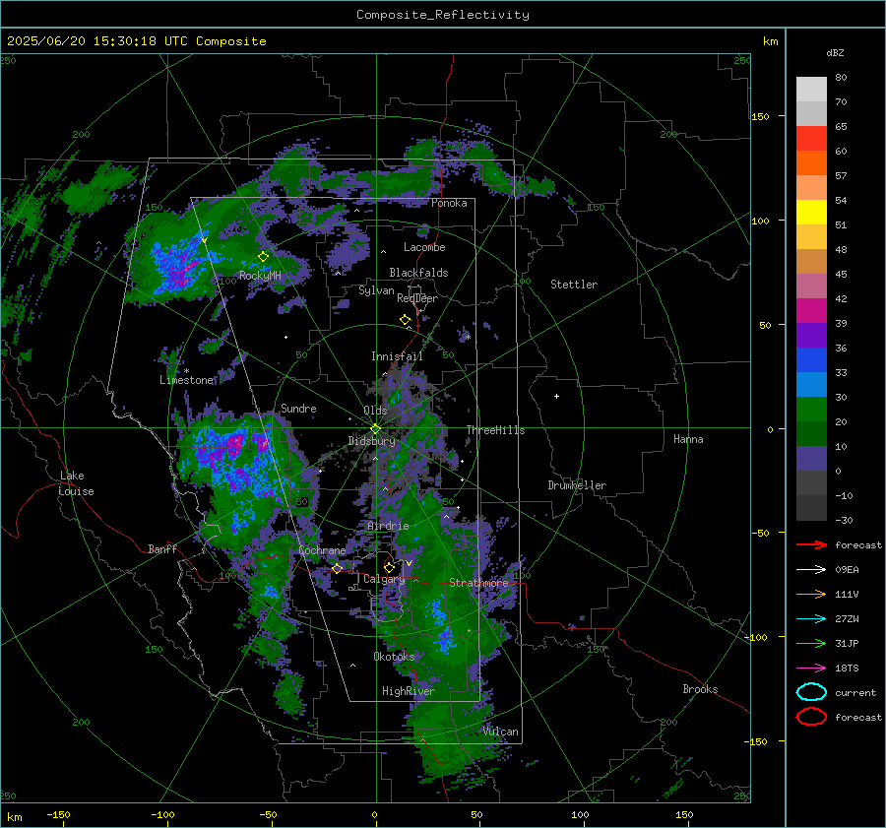This screenshot has height=828, width=886.
Task: Click the Airdrie map label
Action: point(388,526)
